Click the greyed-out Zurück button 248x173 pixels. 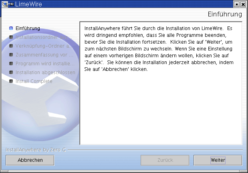[165, 160]
